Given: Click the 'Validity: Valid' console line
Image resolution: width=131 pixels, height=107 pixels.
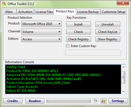Looking at the screenshot, I should click(16, 67).
